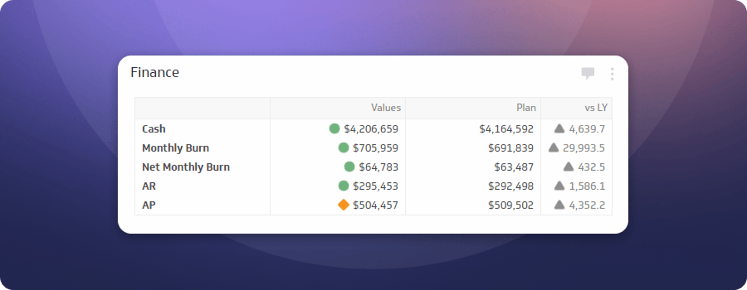Image resolution: width=747 pixels, height=290 pixels.
Task: Click the green indicator next to $64,783
Action: click(x=349, y=167)
